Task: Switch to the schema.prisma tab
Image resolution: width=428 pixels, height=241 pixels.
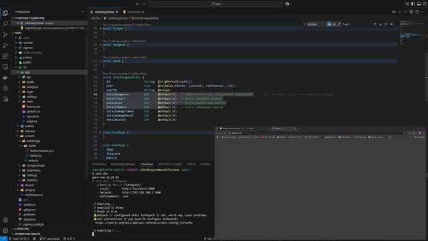Action: pos(104,12)
